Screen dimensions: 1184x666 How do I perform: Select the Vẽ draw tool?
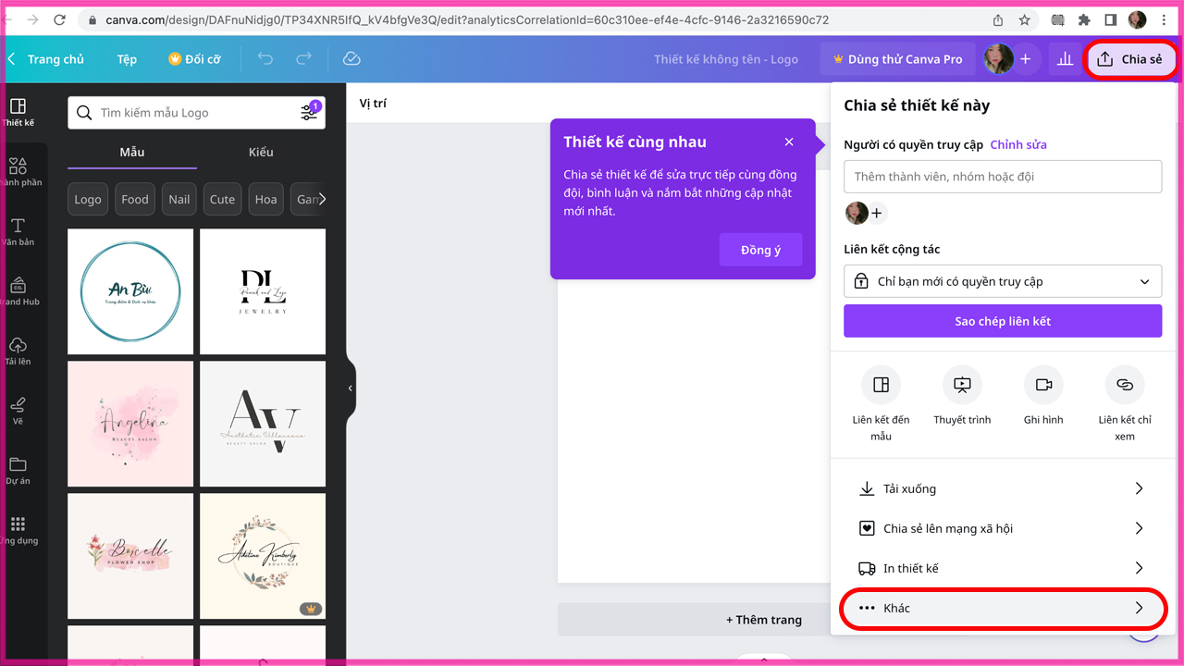[x=18, y=412]
